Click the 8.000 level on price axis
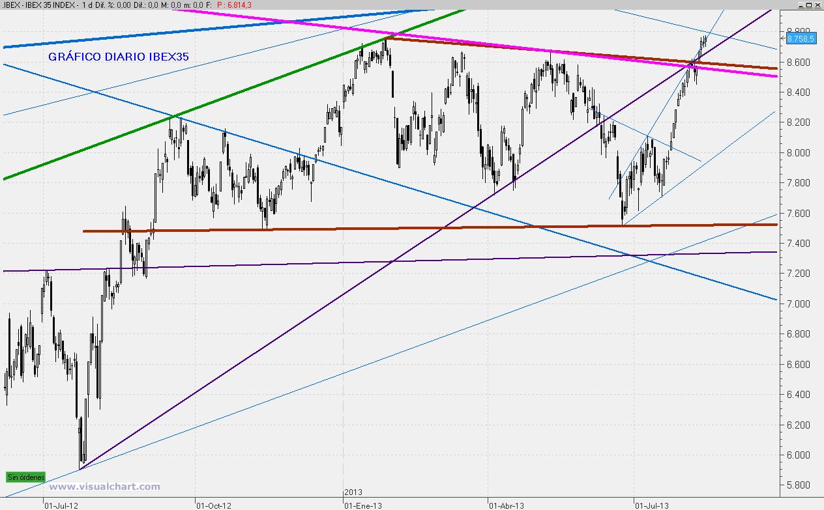This screenshot has width=824, height=510. click(798, 153)
